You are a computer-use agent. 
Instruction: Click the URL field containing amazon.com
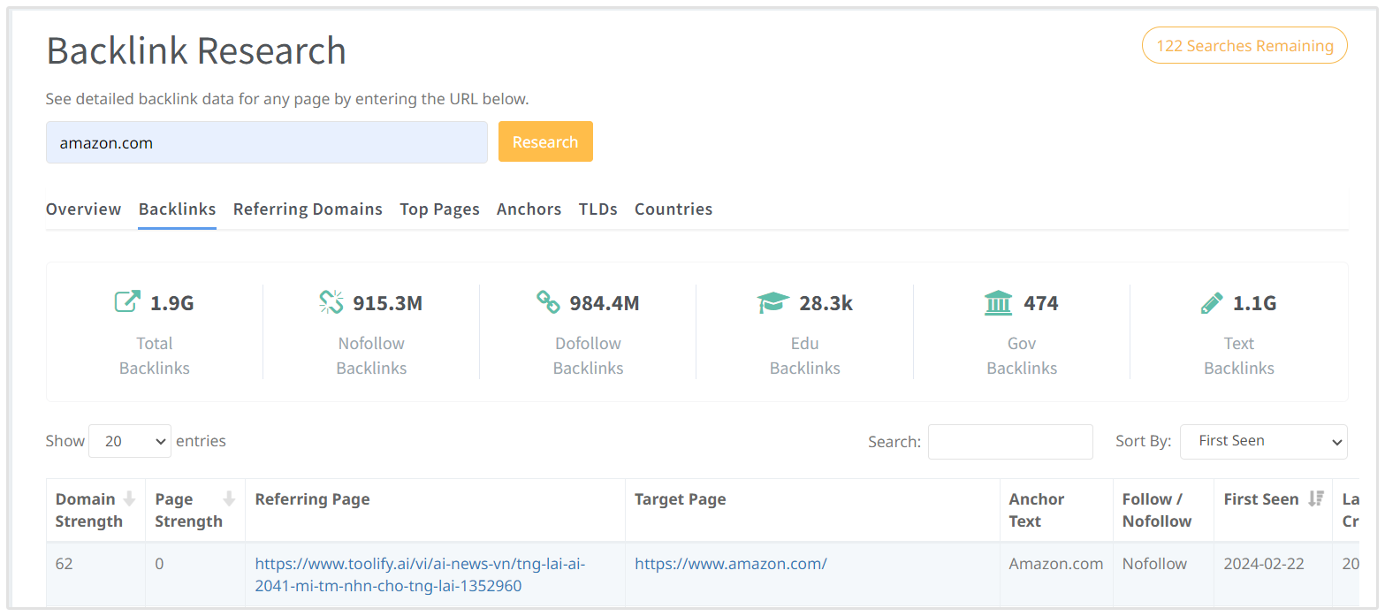pos(266,142)
